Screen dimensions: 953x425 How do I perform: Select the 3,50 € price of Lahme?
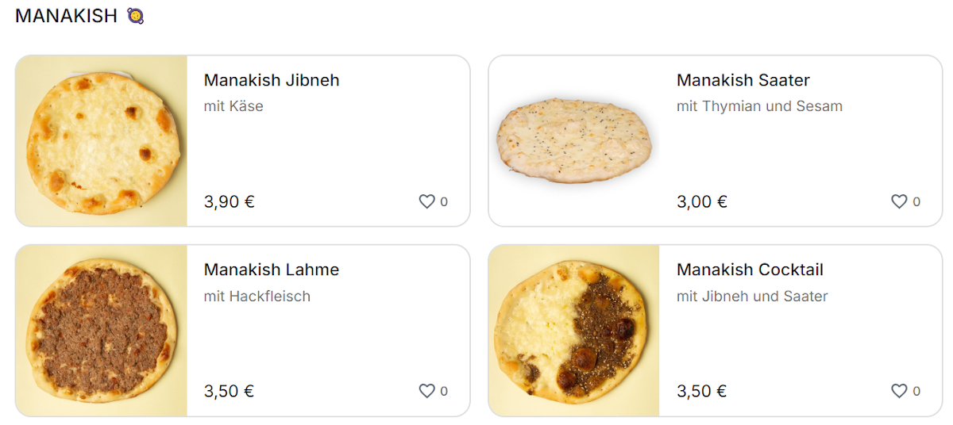coord(230,391)
